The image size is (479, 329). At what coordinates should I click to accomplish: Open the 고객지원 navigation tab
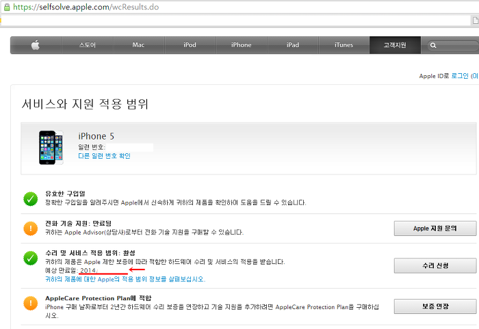395,45
